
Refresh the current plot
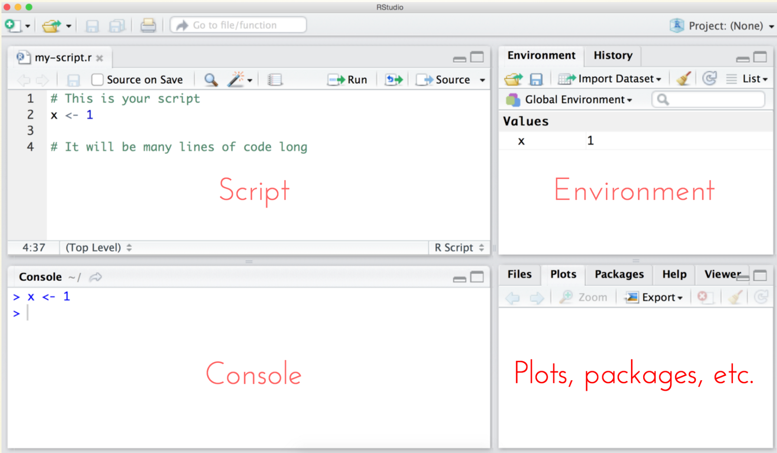point(761,297)
